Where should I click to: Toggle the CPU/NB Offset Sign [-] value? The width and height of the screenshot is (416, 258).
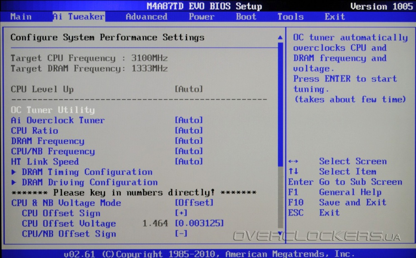[181, 233]
